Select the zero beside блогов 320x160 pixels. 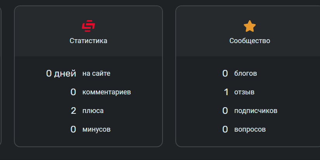click(x=225, y=73)
